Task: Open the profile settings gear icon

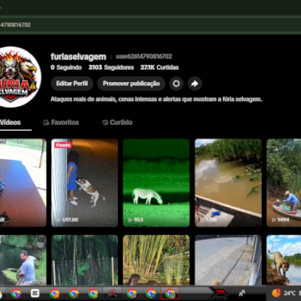Action: pyautogui.click(x=176, y=84)
